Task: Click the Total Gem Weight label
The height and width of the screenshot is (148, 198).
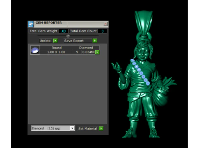Action: coord(43,31)
